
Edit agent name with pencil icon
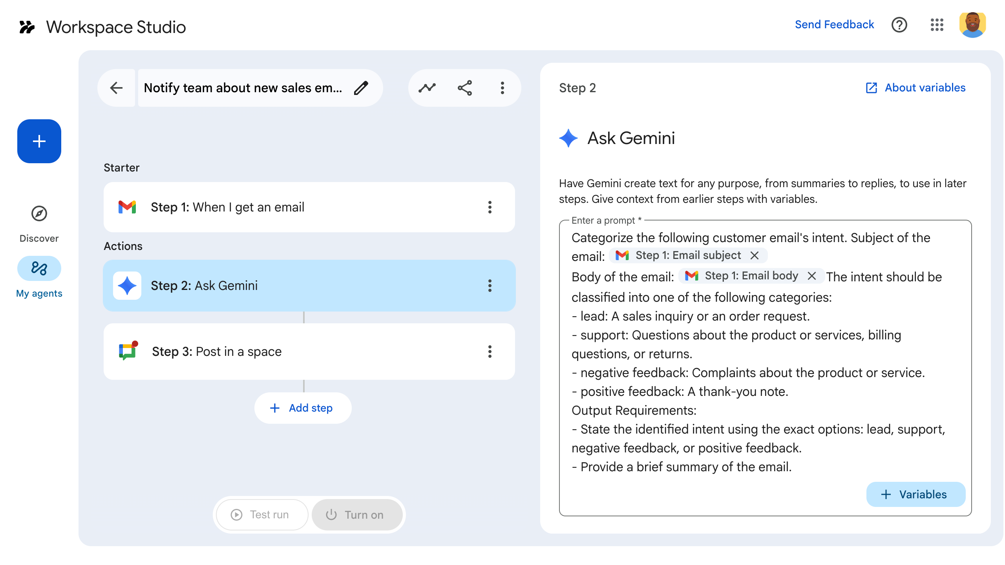[361, 88]
